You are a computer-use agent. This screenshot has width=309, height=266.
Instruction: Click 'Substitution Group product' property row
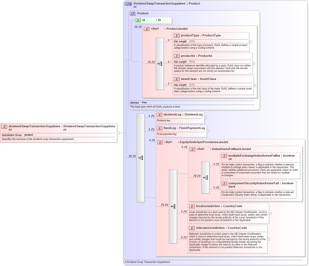pos(58,135)
